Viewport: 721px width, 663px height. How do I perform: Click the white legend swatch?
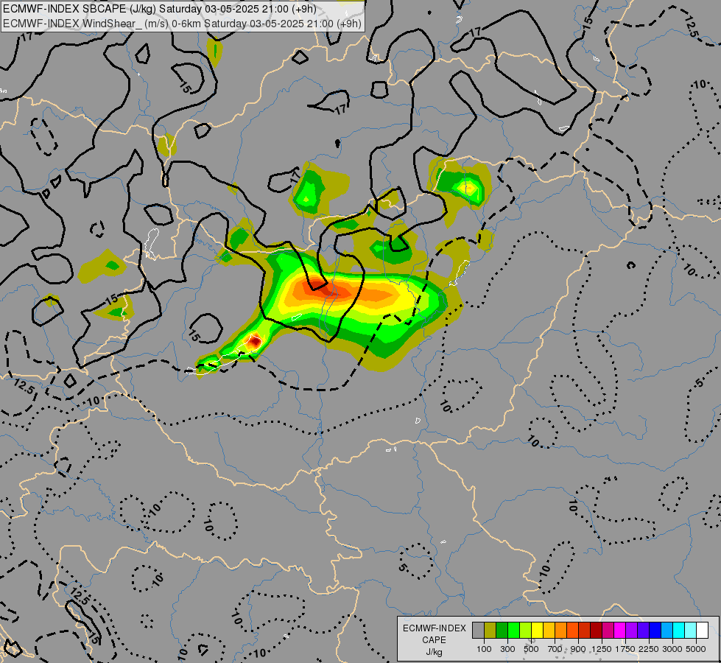coord(702,630)
